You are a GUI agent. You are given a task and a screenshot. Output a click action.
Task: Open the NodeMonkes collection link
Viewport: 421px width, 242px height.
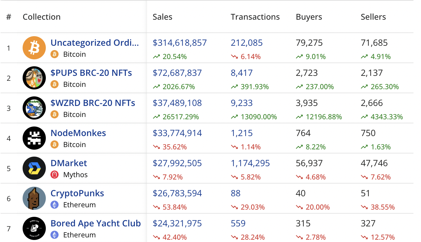click(x=78, y=133)
